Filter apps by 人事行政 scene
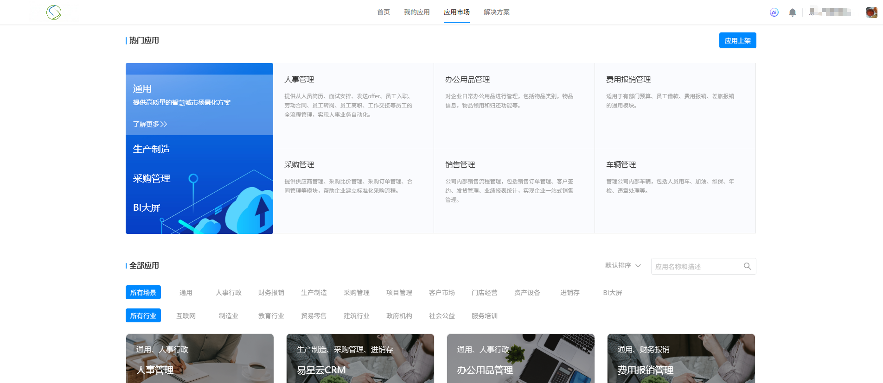The width and height of the screenshot is (883, 383). pos(229,293)
